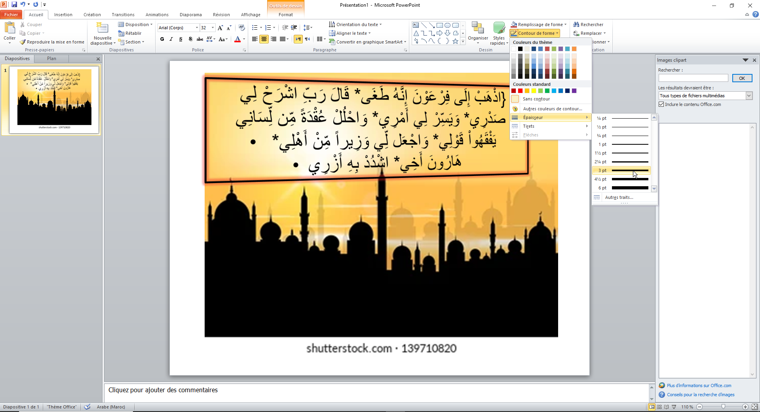
Task: Justify the paragraph text
Action: point(283,39)
